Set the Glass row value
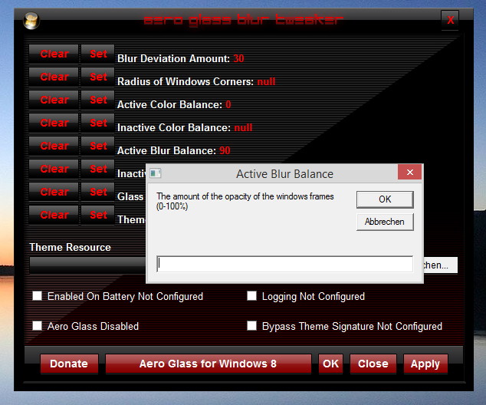This screenshot has height=405, width=486. (98, 192)
